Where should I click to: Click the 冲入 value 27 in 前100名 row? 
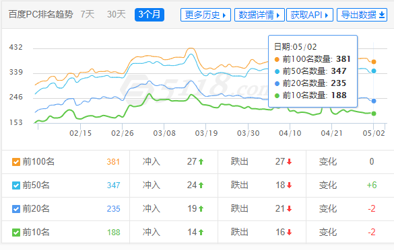pos(192,161)
